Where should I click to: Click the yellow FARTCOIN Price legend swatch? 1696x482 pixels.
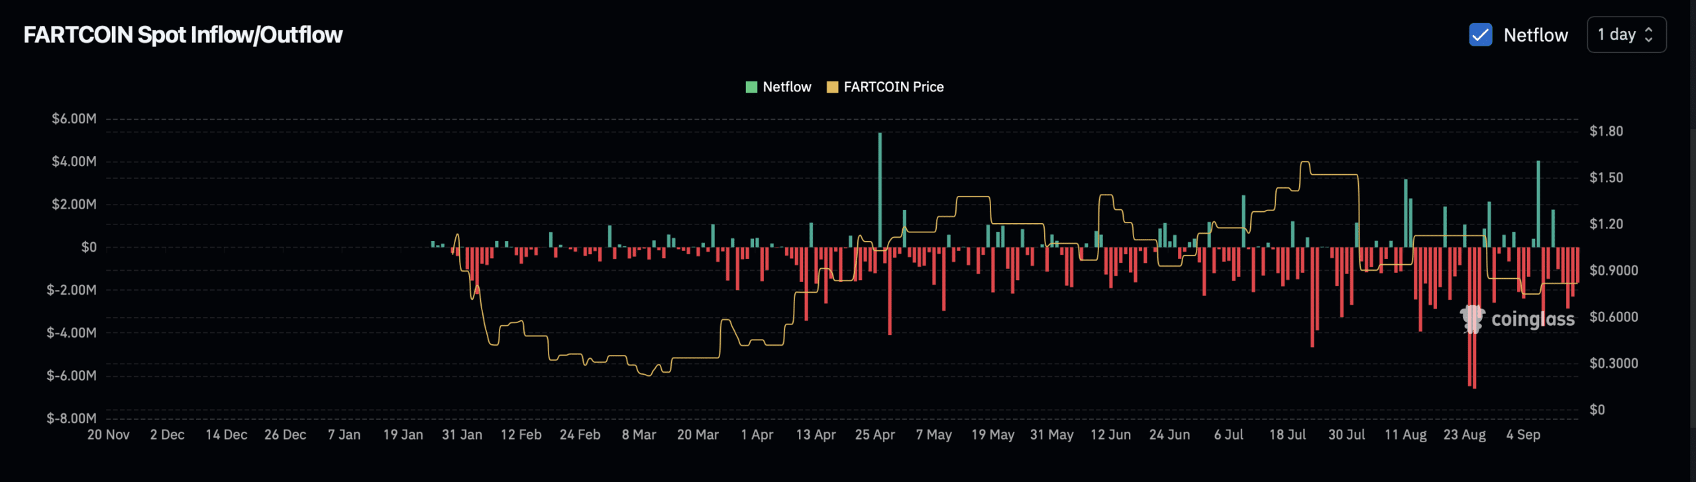(832, 87)
